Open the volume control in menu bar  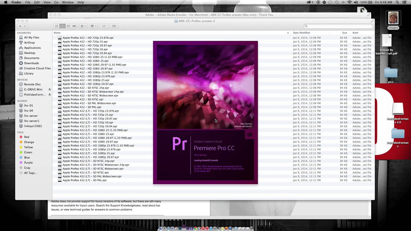point(356,2)
